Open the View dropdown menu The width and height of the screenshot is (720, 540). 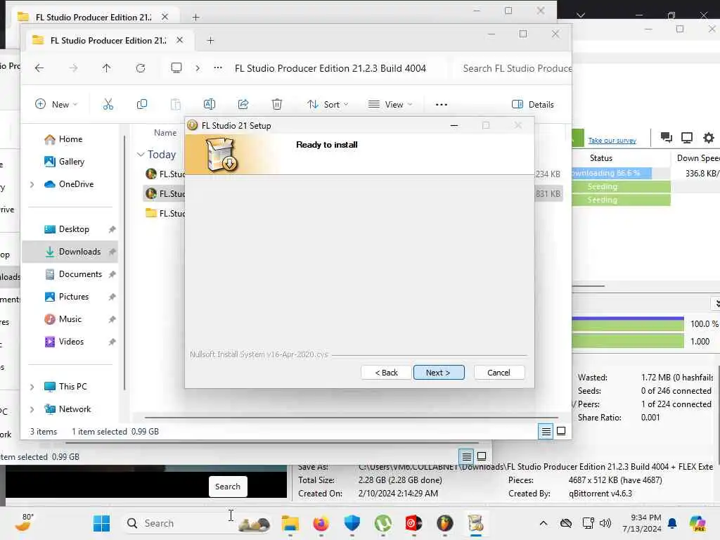click(x=390, y=104)
